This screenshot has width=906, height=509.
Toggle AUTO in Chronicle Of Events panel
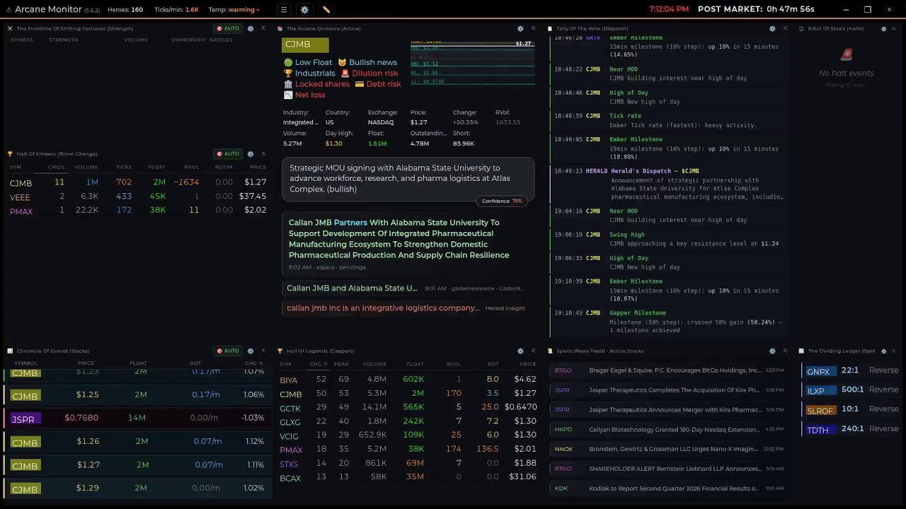(x=228, y=351)
